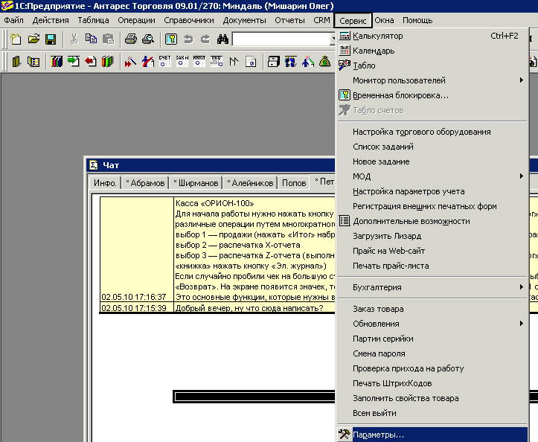Select Табло menu entry

(432, 65)
